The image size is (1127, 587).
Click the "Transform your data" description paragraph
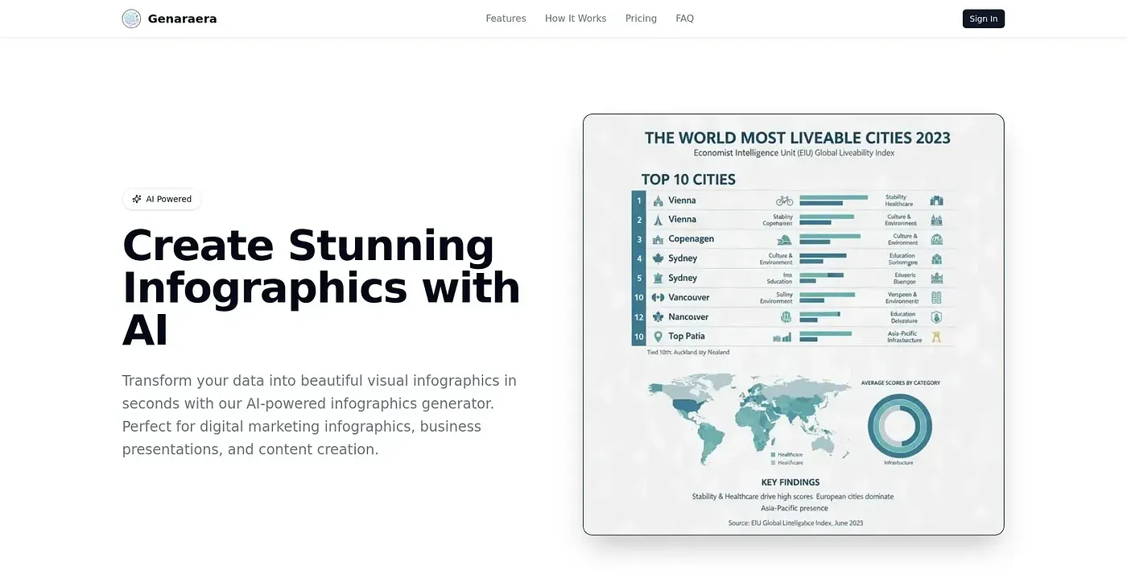click(320, 415)
